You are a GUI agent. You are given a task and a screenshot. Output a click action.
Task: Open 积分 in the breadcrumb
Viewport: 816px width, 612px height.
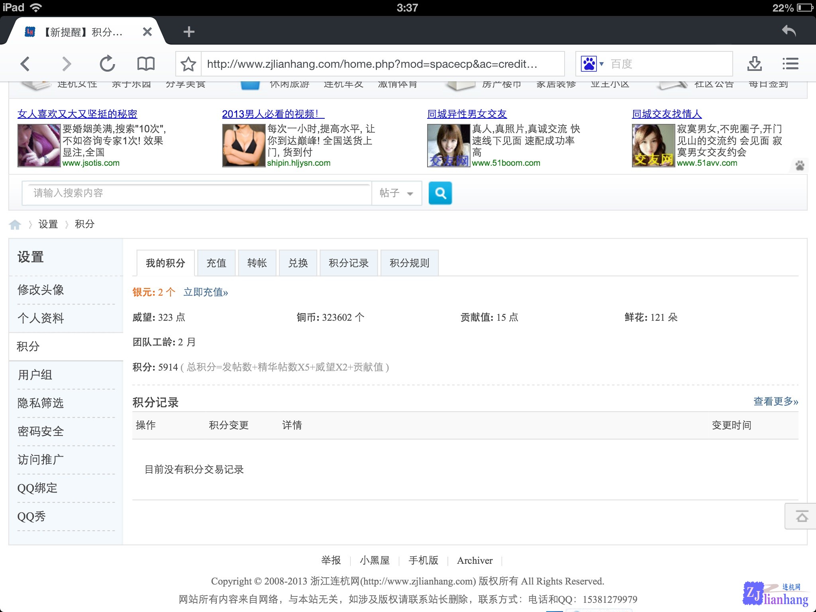click(84, 224)
